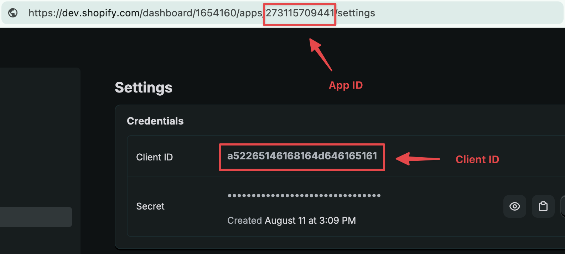The width and height of the screenshot is (565, 254).
Task: Click the clipboard icon to copy the Secret
Action: coord(543,206)
